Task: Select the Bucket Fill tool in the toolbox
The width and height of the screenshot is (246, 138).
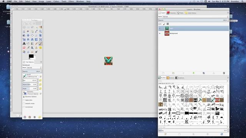Action: 28,43
